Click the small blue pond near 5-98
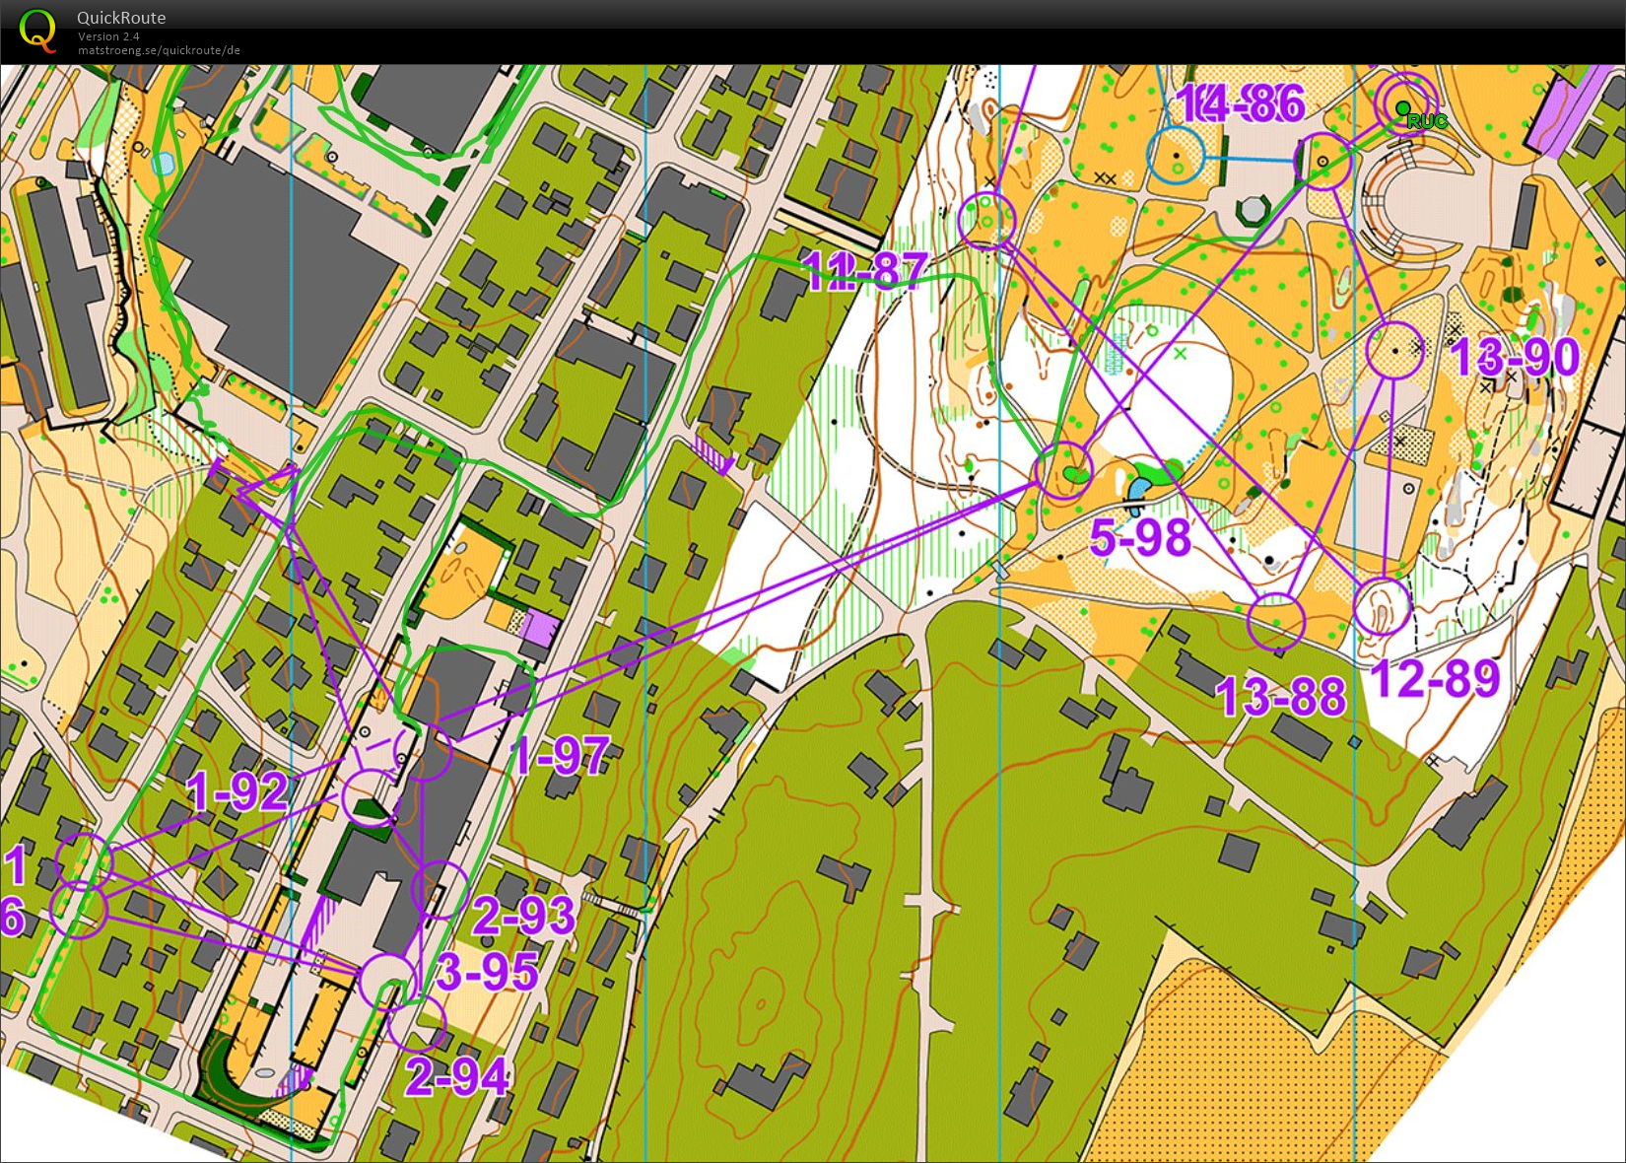1626x1163 pixels. tap(1138, 489)
